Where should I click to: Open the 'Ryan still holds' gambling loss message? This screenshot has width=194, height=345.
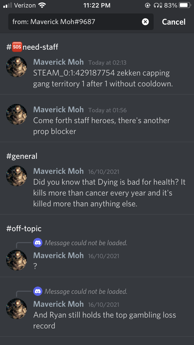[105, 320]
